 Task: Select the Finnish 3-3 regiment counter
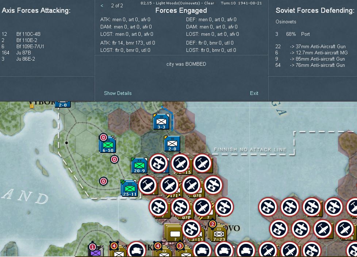pyautogui.click(x=161, y=122)
